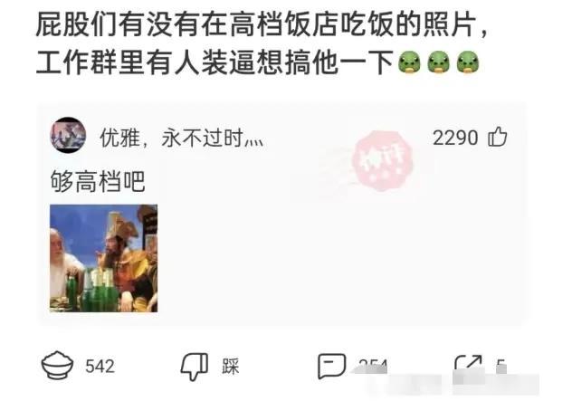This screenshot has width=572, height=411.
Task: Tap the share arrow icon
Action: coord(468,364)
